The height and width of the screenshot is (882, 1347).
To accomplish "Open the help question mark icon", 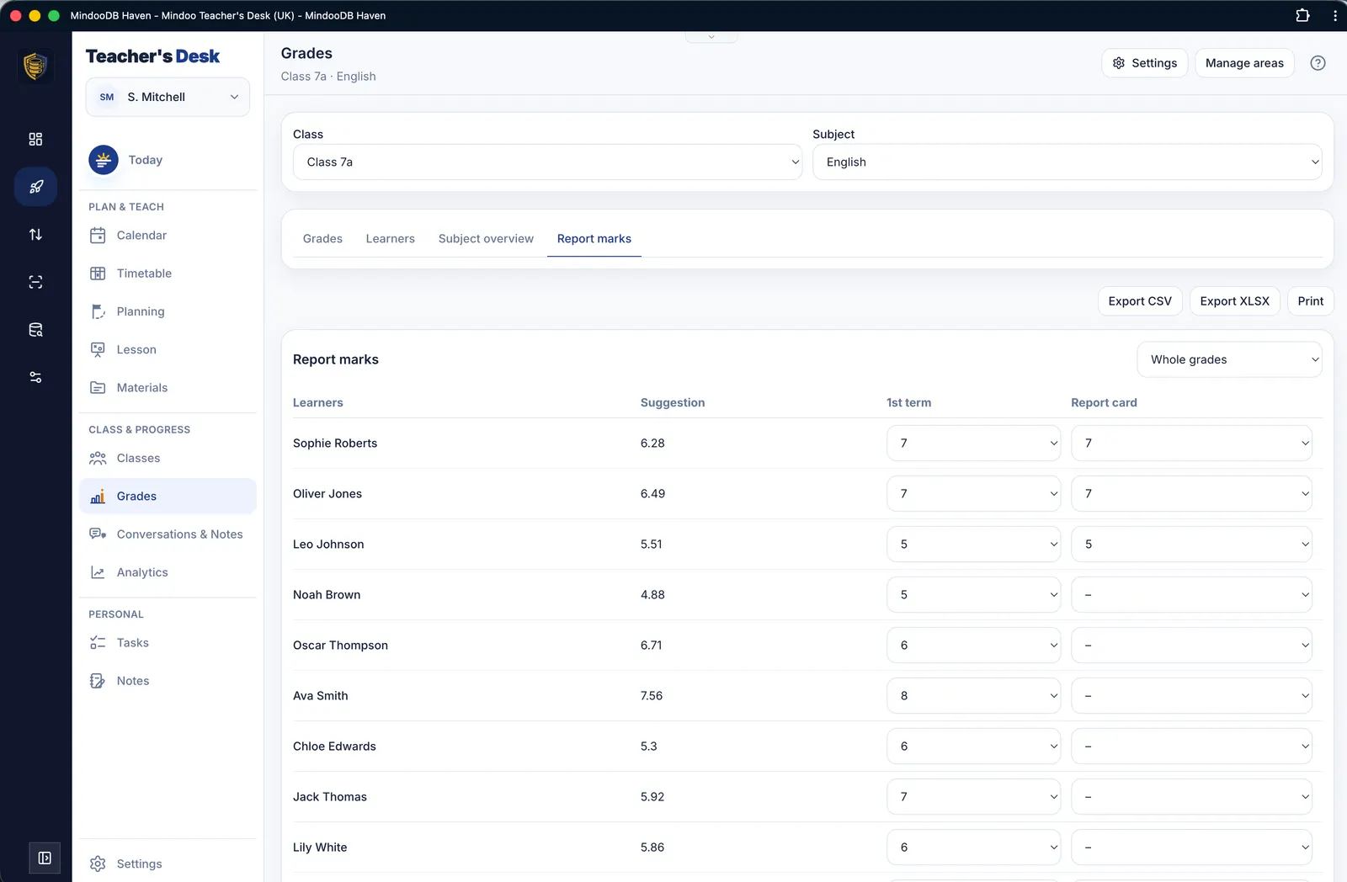I will [x=1318, y=63].
